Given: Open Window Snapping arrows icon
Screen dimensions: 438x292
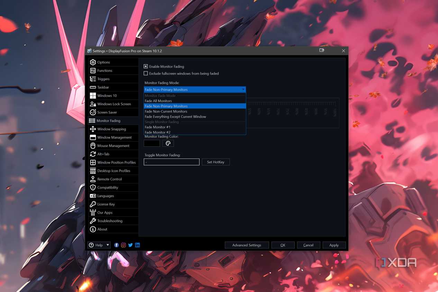Looking at the screenshot, I should pyautogui.click(x=93, y=129).
